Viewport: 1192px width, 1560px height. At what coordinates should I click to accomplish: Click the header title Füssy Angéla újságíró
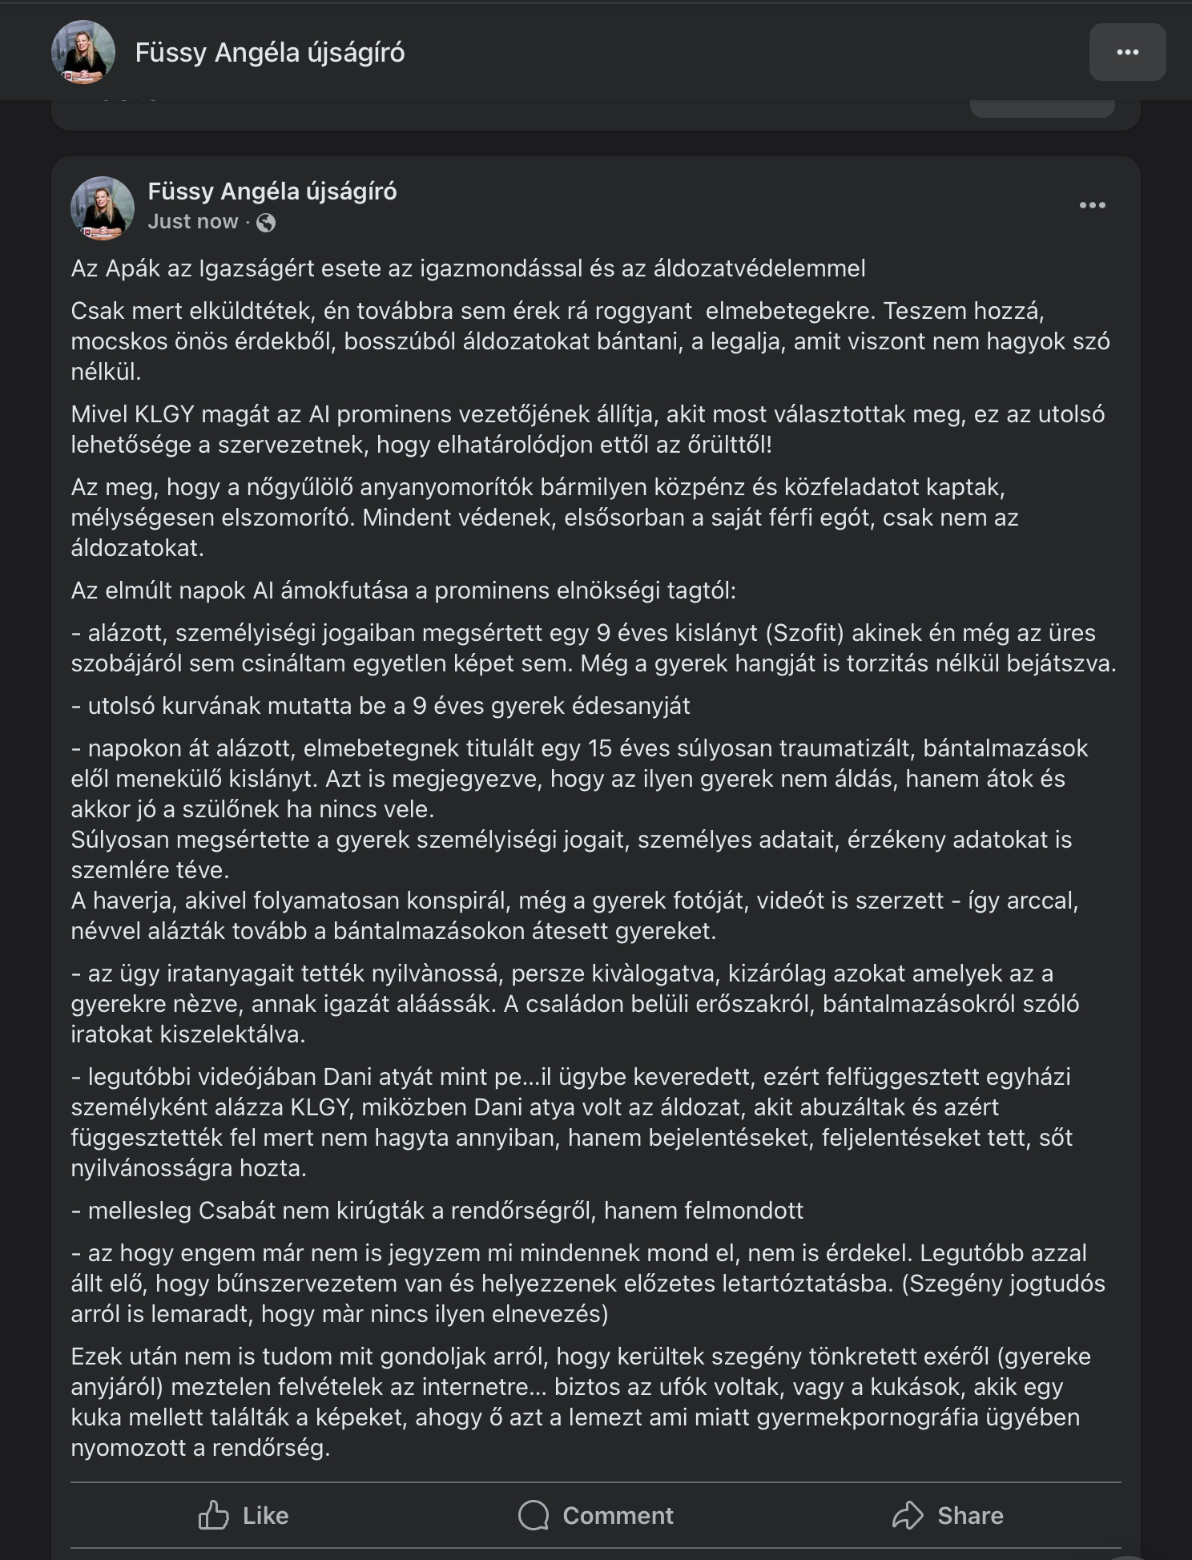pos(270,53)
